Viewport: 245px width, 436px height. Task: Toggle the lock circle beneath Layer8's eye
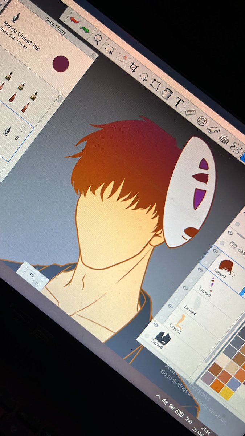[x=147, y=336]
